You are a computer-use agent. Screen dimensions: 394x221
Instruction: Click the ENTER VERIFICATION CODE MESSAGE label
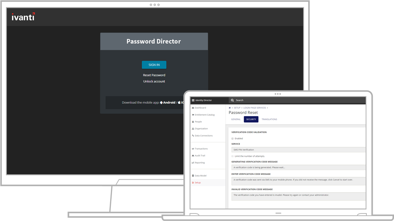click(251, 174)
